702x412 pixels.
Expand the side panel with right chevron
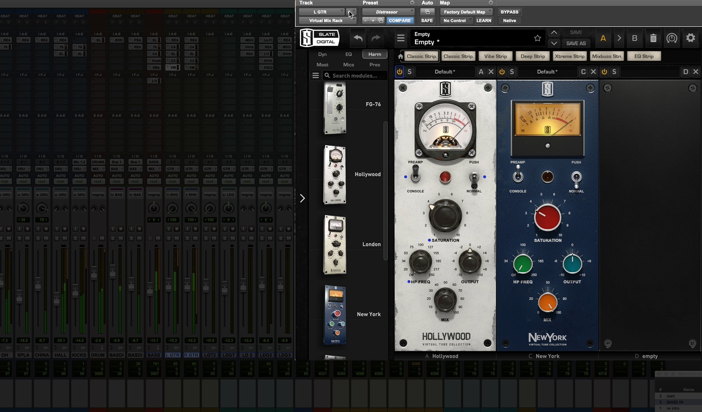coord(302,198)
